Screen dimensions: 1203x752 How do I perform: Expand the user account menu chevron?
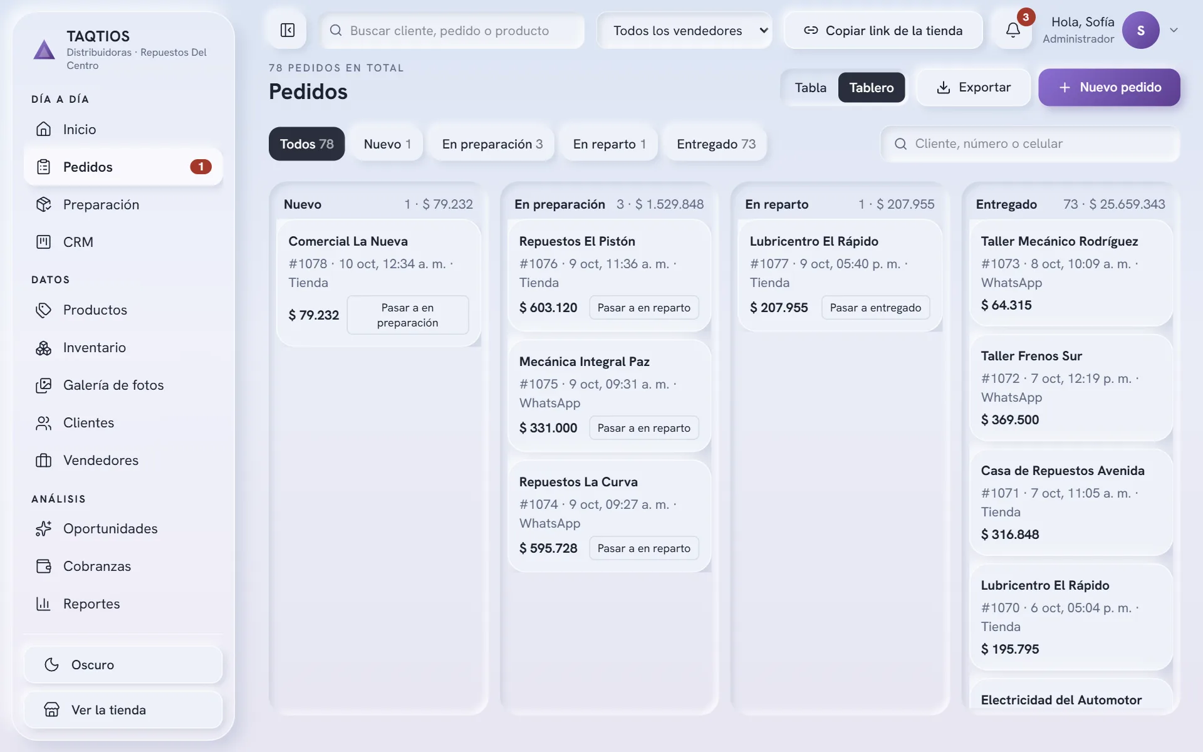pos(1174,30)
